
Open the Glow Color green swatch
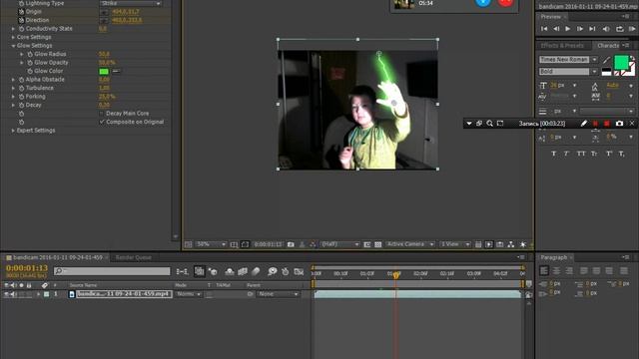point(104,71)
